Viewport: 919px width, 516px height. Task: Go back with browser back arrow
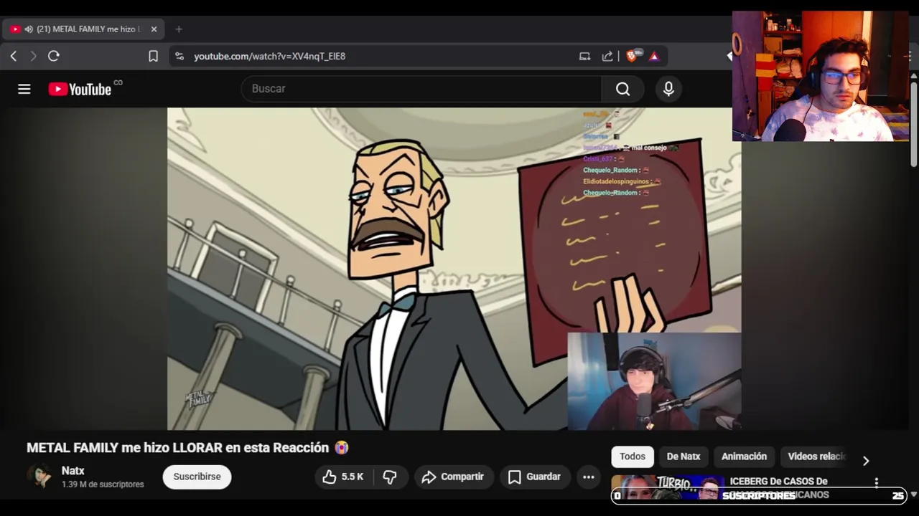14,56
